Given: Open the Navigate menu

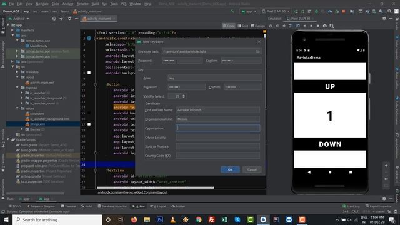Looking at the screenshot, I should [42, 4].
